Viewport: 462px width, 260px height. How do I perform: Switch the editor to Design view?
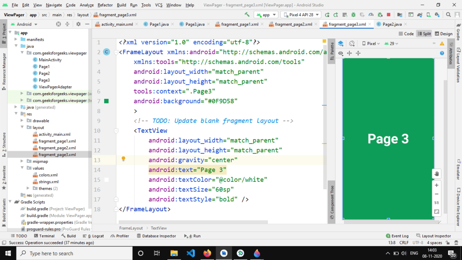[x=444, y=34]
